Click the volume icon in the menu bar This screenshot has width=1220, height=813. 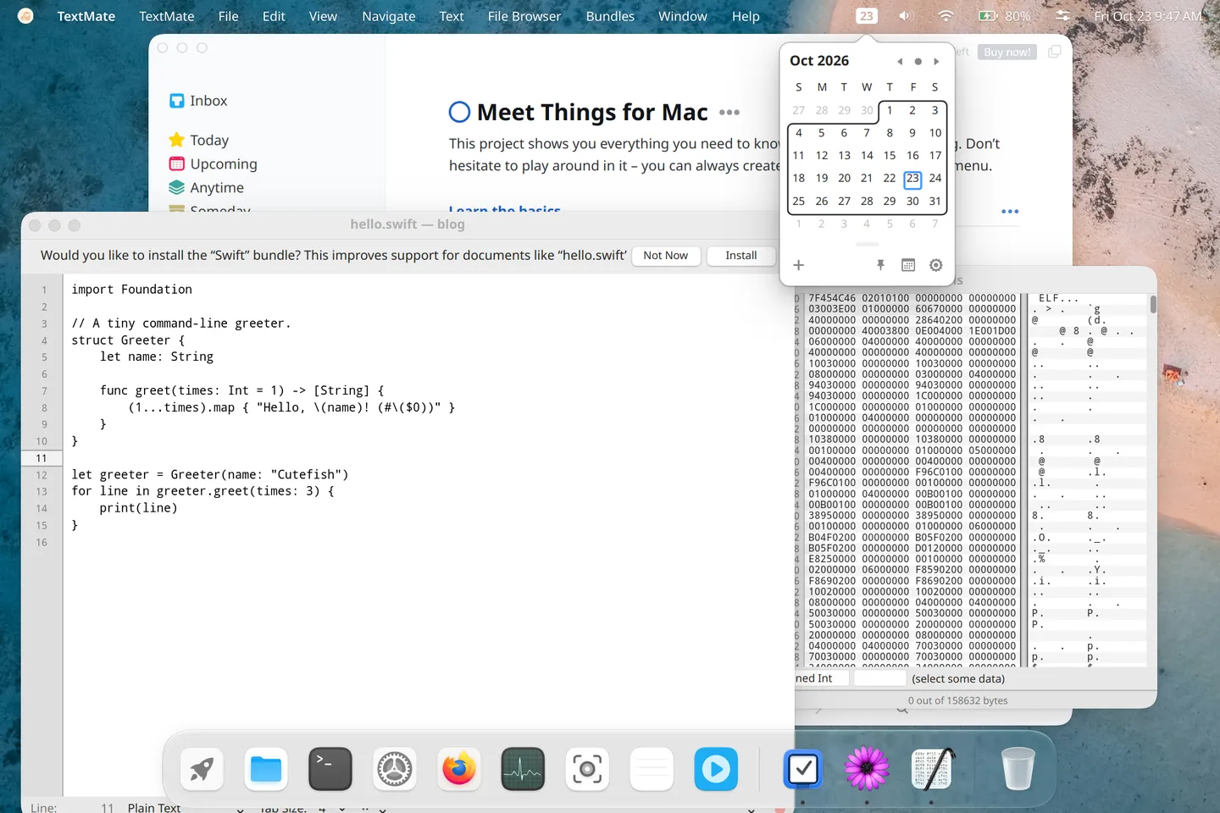pyautogui.click(x=907, y=16)
